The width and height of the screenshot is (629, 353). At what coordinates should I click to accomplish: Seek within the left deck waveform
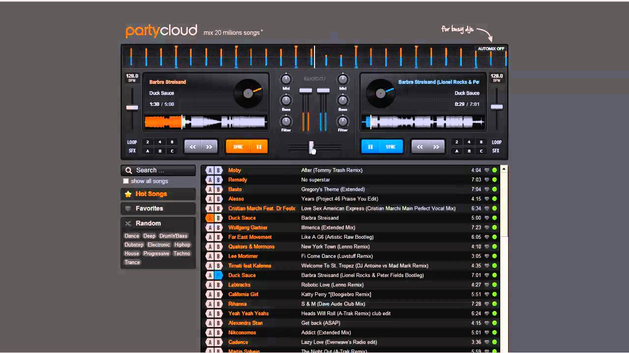click(206, 122)
